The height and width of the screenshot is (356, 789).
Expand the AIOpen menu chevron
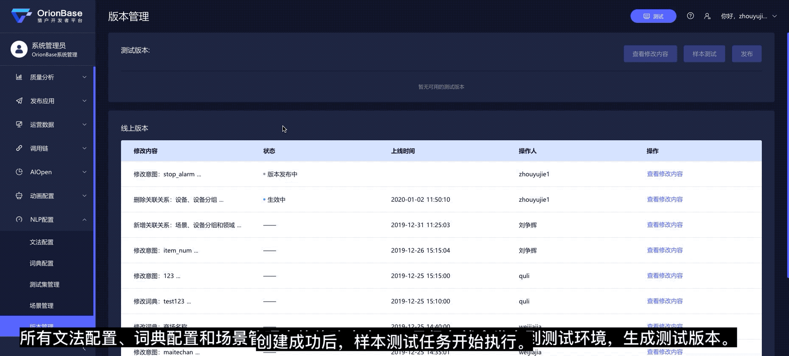click(x=85, y=172)
